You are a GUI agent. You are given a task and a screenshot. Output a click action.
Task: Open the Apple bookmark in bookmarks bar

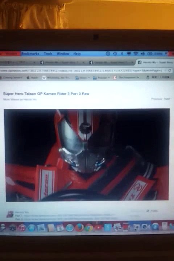[x=33, y=78]
